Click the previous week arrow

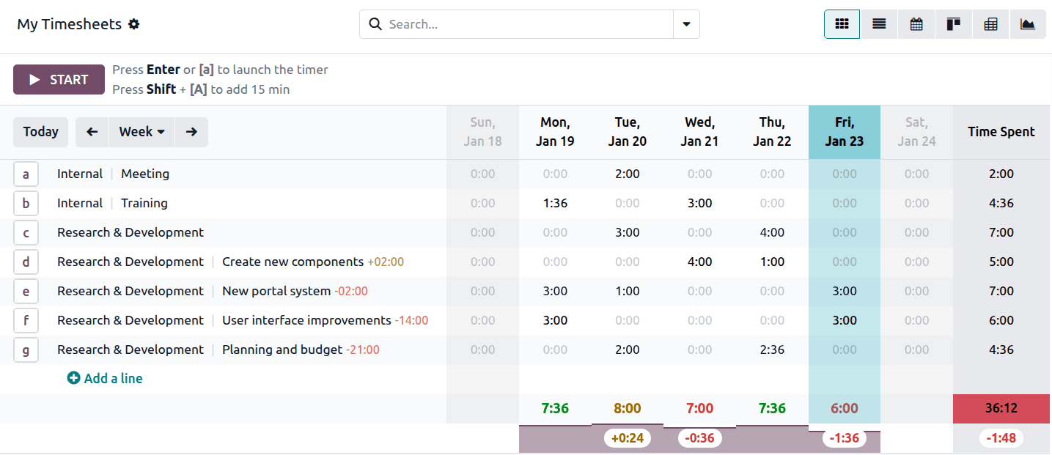tap(92, 132)
